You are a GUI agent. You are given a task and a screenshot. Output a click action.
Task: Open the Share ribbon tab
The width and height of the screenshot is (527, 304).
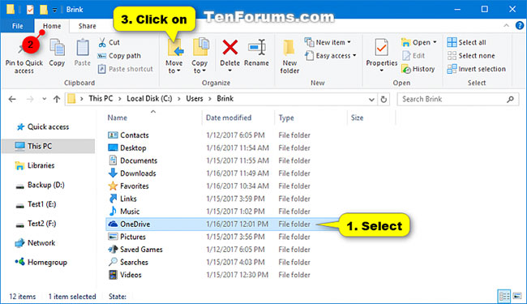87,26
